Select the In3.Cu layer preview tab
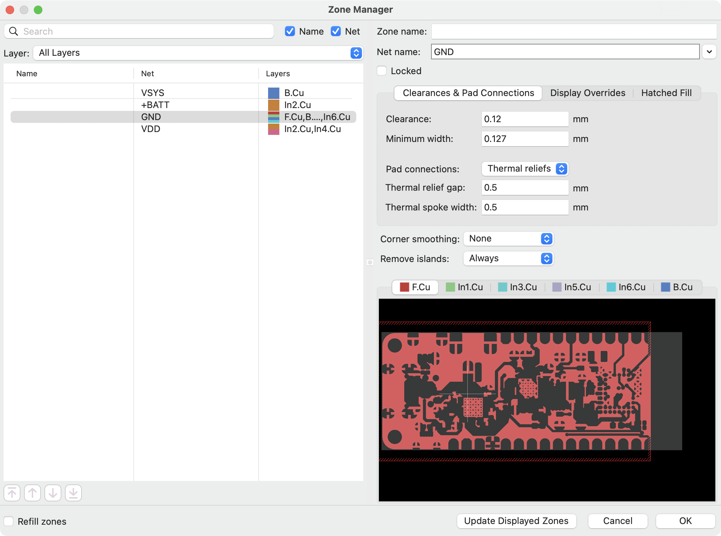Viewport: 721px width, 536px height. (517, 287)
